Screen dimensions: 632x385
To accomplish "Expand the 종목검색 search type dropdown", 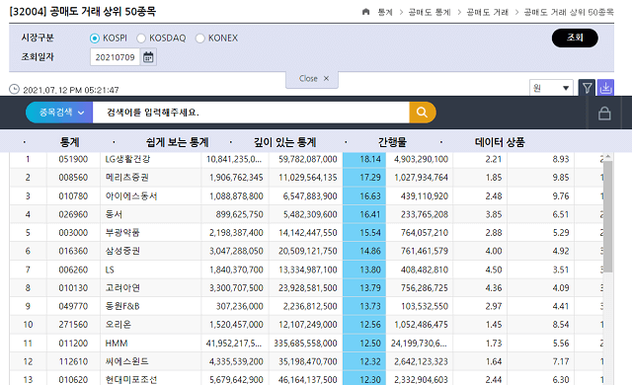I will tap(59, 113).
